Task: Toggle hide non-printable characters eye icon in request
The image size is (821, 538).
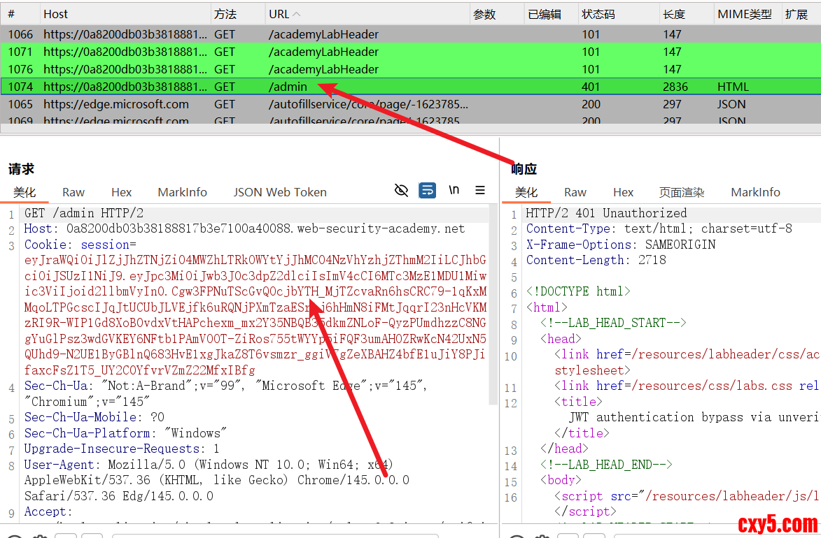Action: click(x=401, y=190)
